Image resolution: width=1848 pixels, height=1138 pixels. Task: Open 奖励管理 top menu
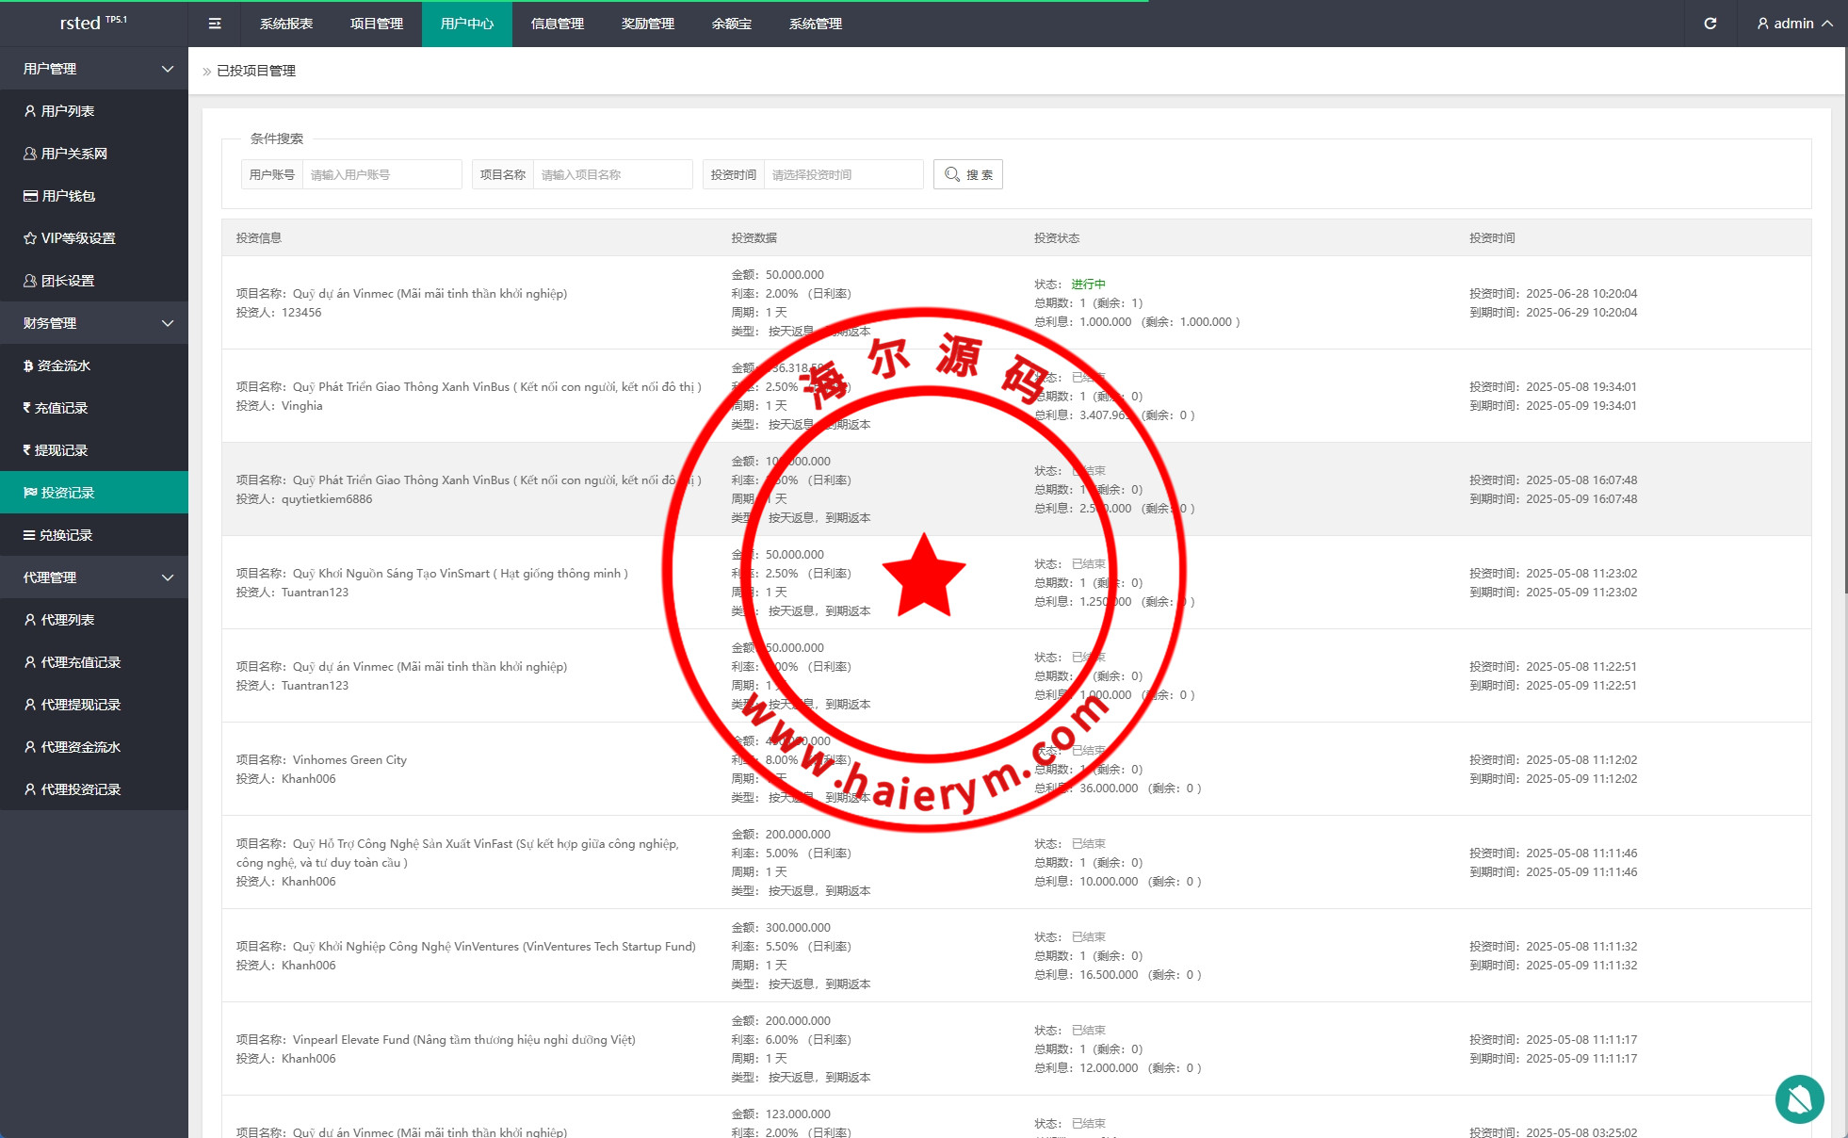(648, 24)
